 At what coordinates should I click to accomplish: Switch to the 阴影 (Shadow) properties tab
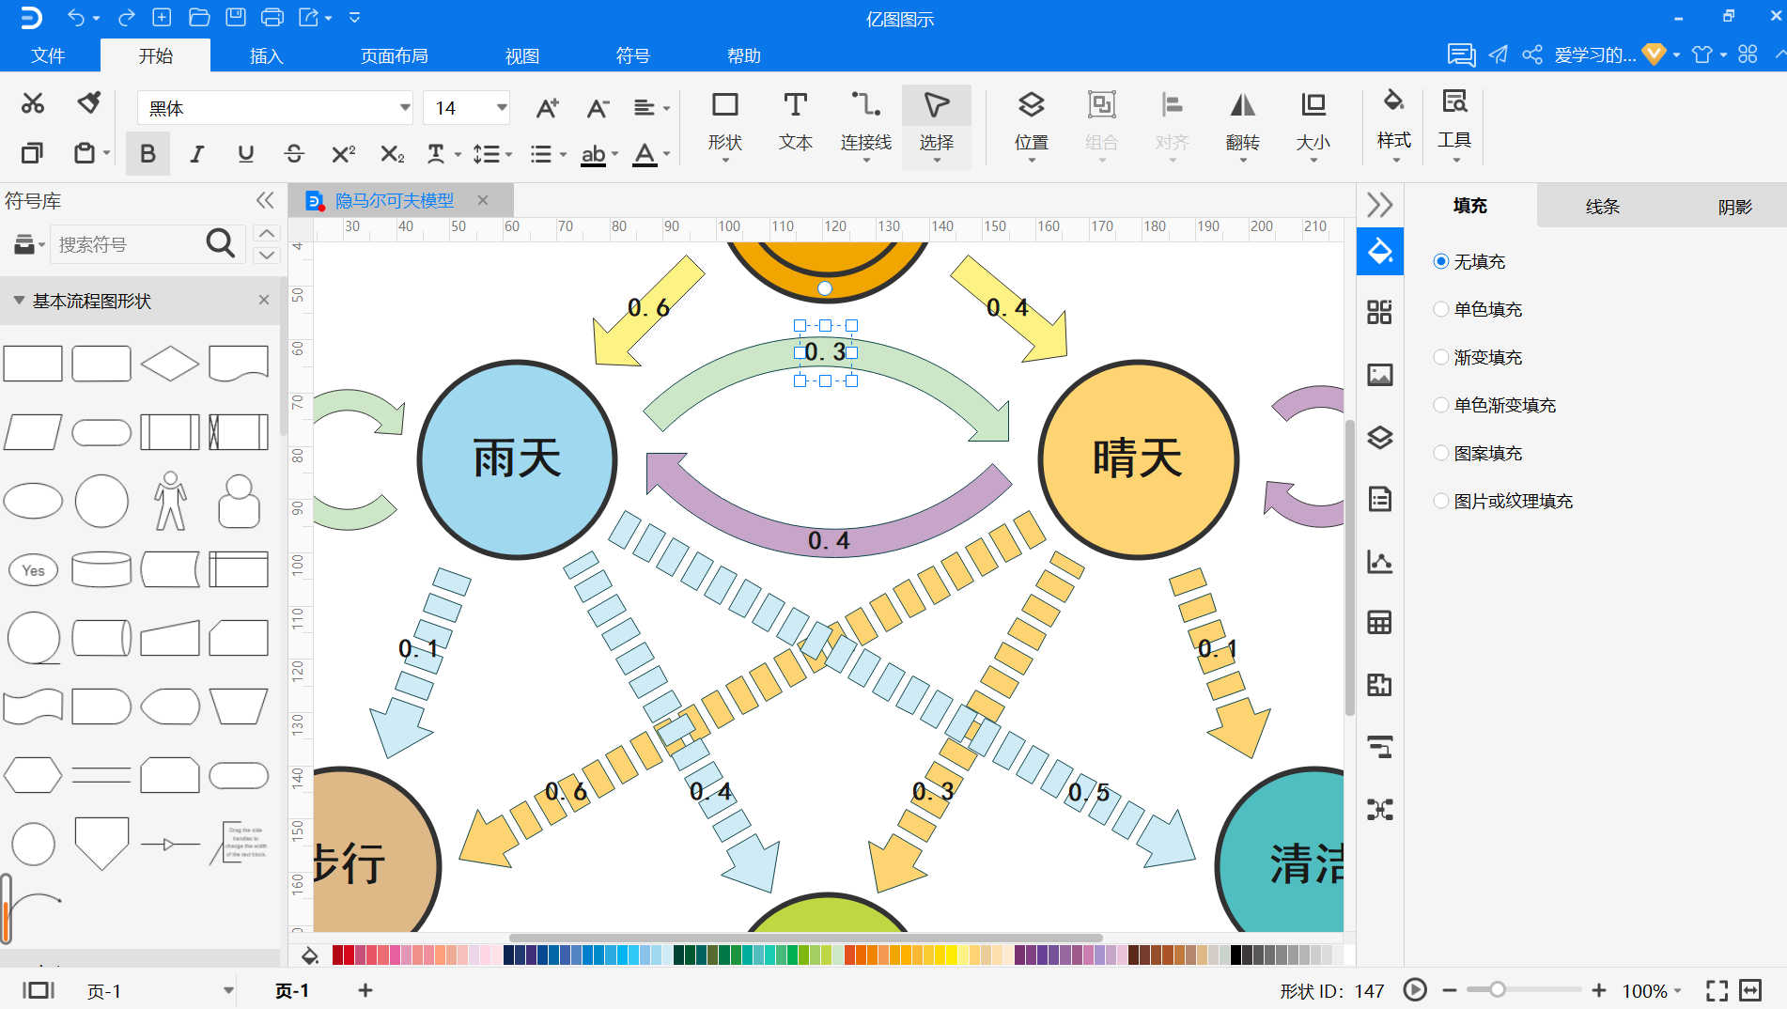click(1734, 206)
